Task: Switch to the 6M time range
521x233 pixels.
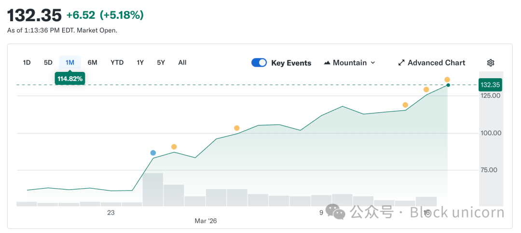Action: pos(92,62)
